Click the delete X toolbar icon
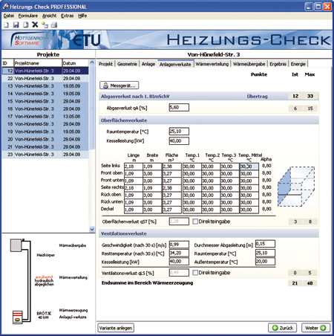 point(35,25)
